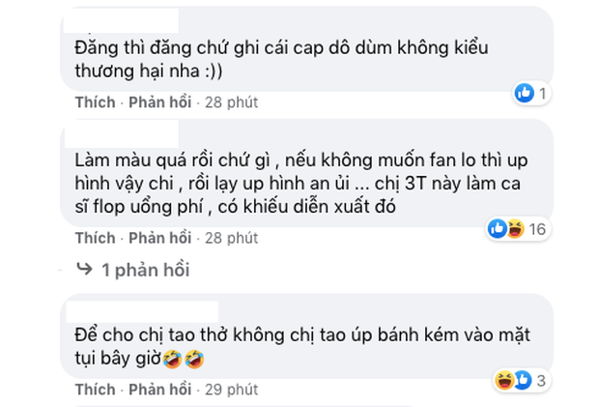Viewport: 599px width, 407px height.
Task: Click the like reaction icon on the "Đăng thì đăng" comment
Action: pos(524,93)
